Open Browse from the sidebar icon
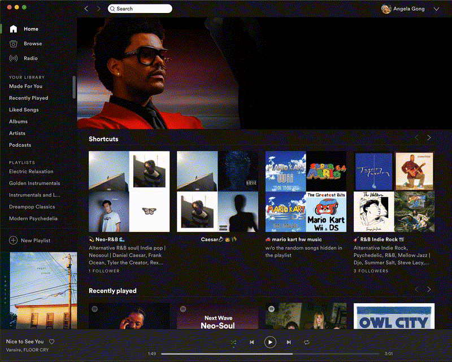The width and height of the screenshot is (452, 362). tap(14, 43)
